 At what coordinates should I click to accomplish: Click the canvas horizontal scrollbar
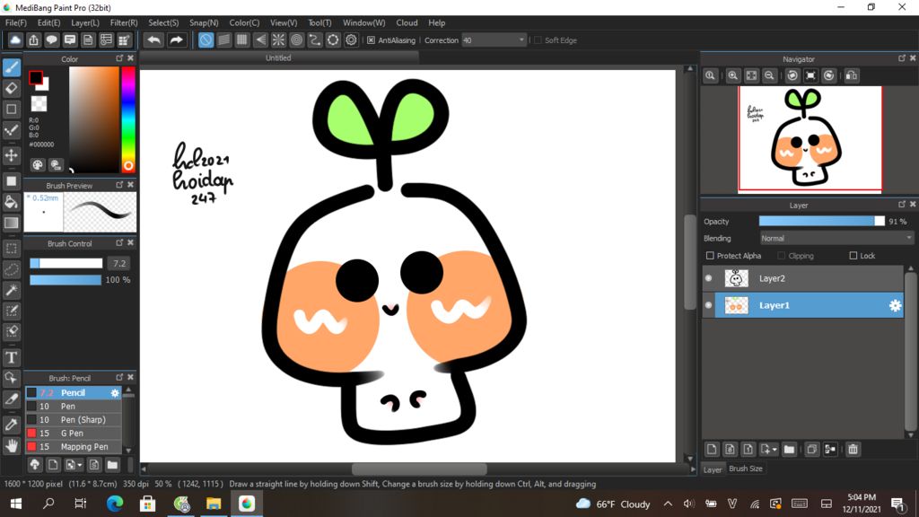(x=418, y=469)
